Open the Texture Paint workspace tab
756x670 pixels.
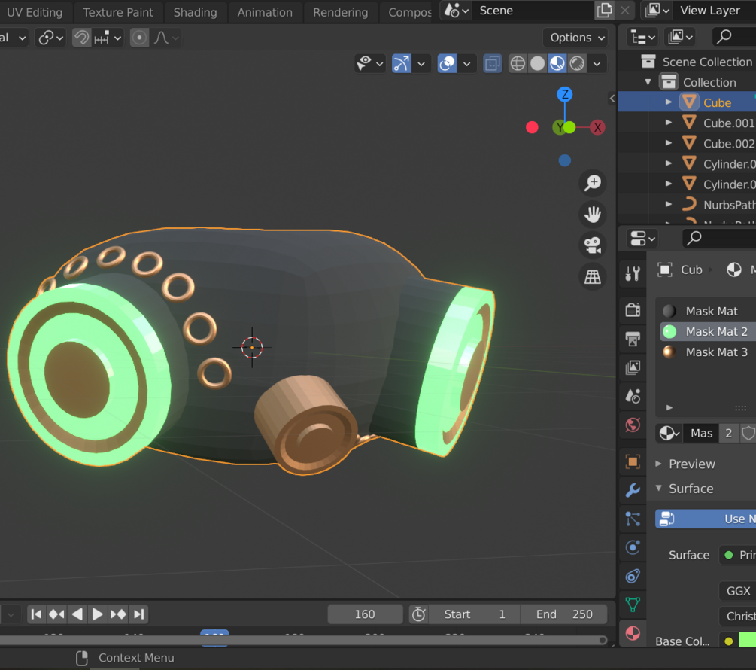click(x=118, y=12)
